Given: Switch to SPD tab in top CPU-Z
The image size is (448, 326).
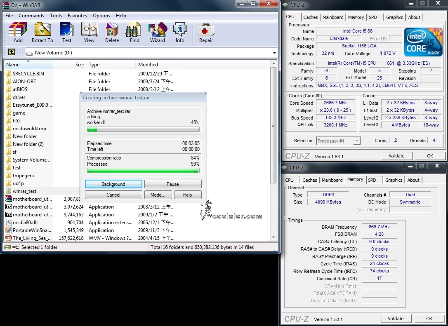Looking at the screenshot, I should coord(373,17).
